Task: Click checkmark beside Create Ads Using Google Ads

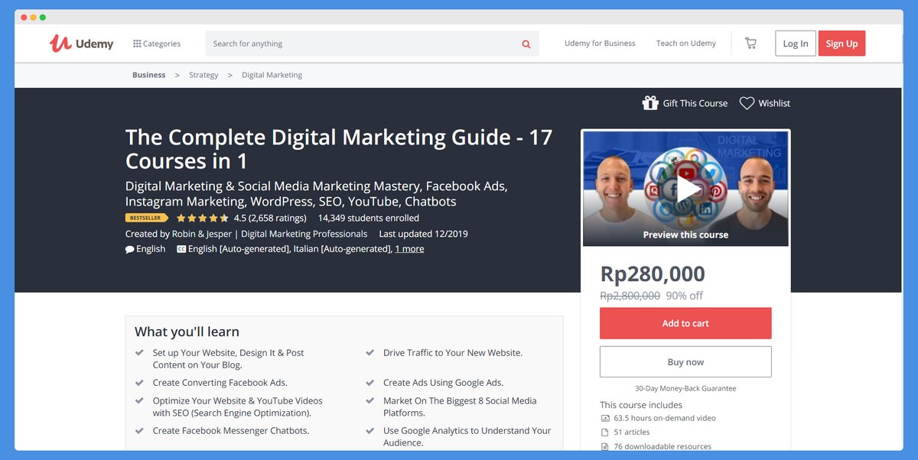Action: click(x=369, y=382)
